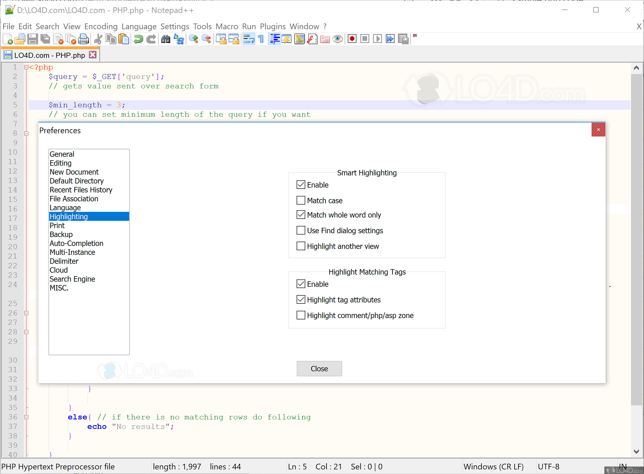Click the editor vertical scrollbar down arrow
Screen dimensions: 644x474
coord(636,451)
